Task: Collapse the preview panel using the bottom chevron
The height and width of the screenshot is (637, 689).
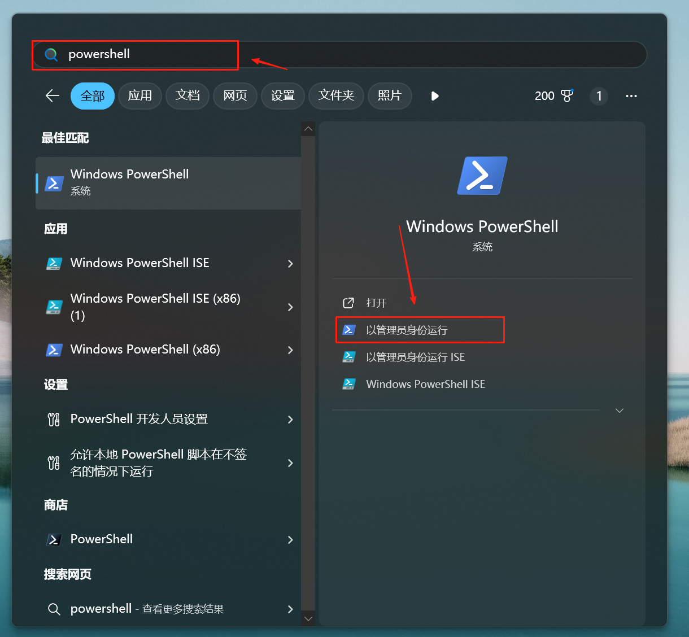Action: pos(620,411)
